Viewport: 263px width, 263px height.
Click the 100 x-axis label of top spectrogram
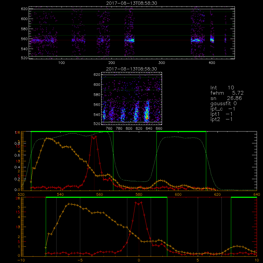point(62,63)
